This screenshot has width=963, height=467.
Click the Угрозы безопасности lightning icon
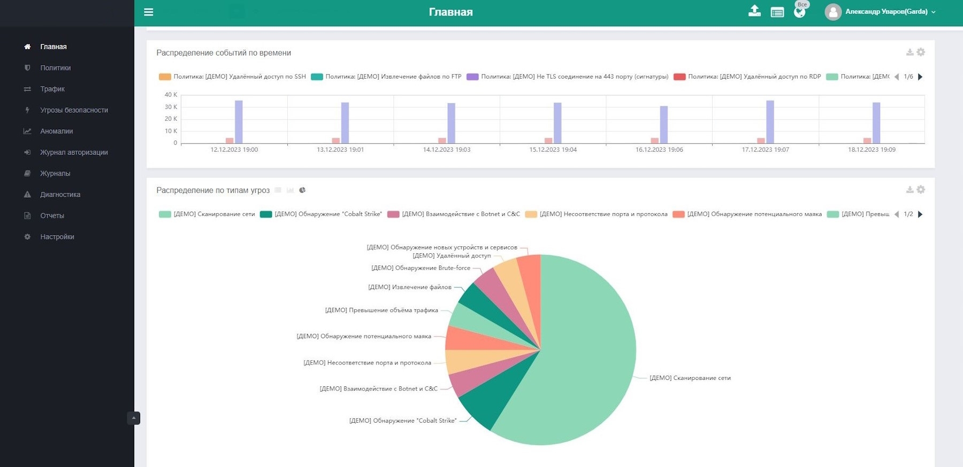coord(27,110)
